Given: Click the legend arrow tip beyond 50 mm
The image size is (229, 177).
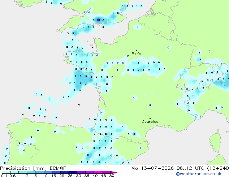Looking at the screenshot, I should [114, 172].
